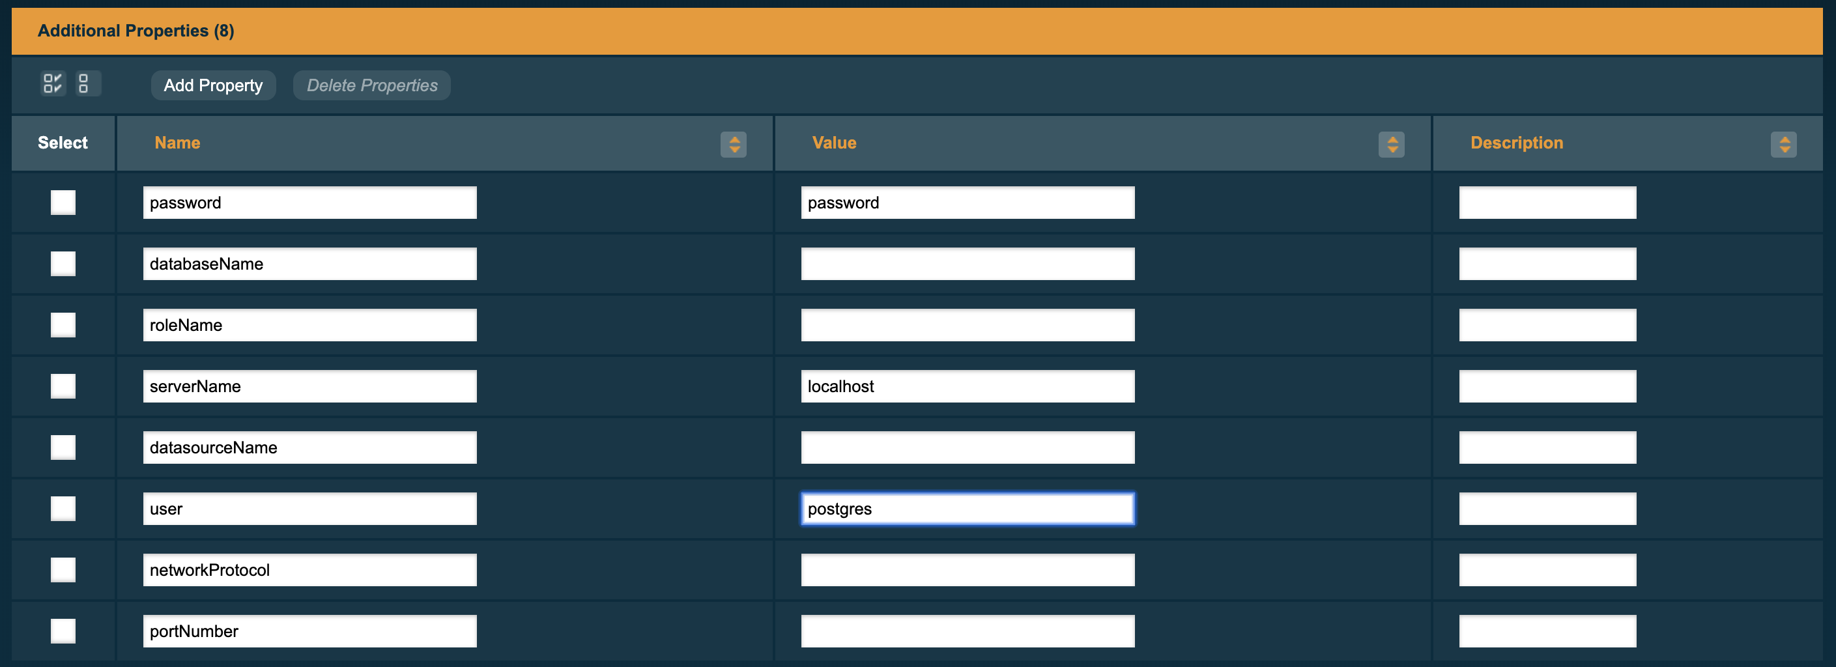Click the value field containing localhost
This screenshot has height=667, width=1836.
click(x=967, y=386)
